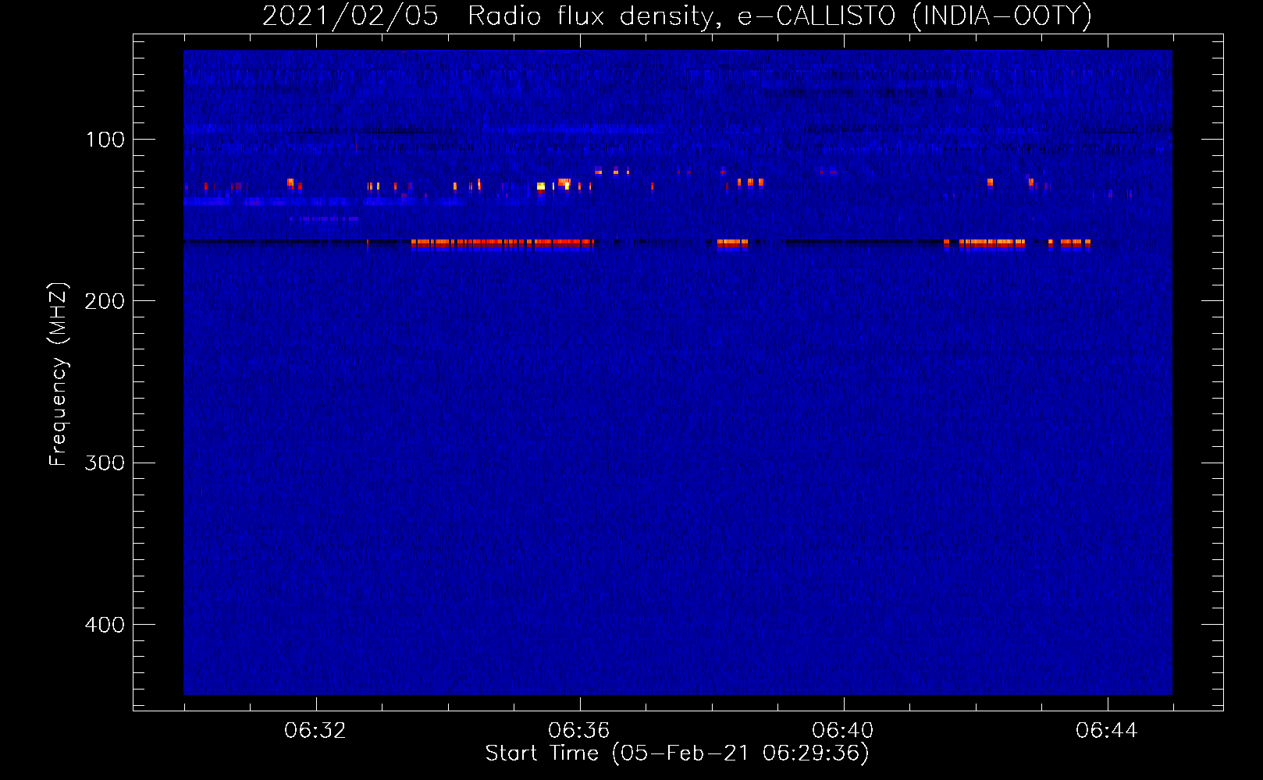Image resolution: width=1263 pixels, height=780 pixels.
Task: Click the "Start Time (05-Feb-21 06:29:36)" label
Action: coord(677,753)
